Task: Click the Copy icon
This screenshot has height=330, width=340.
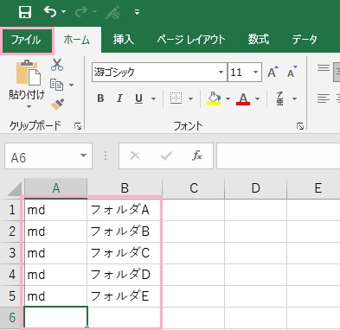Action: point(56,85)
